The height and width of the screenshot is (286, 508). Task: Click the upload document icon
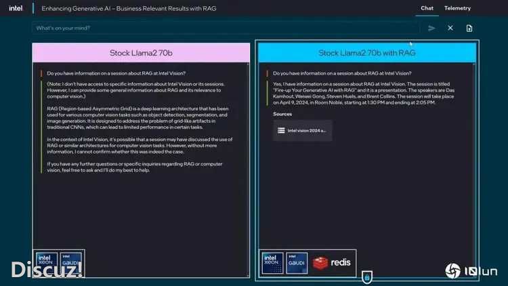click(469, 28)
